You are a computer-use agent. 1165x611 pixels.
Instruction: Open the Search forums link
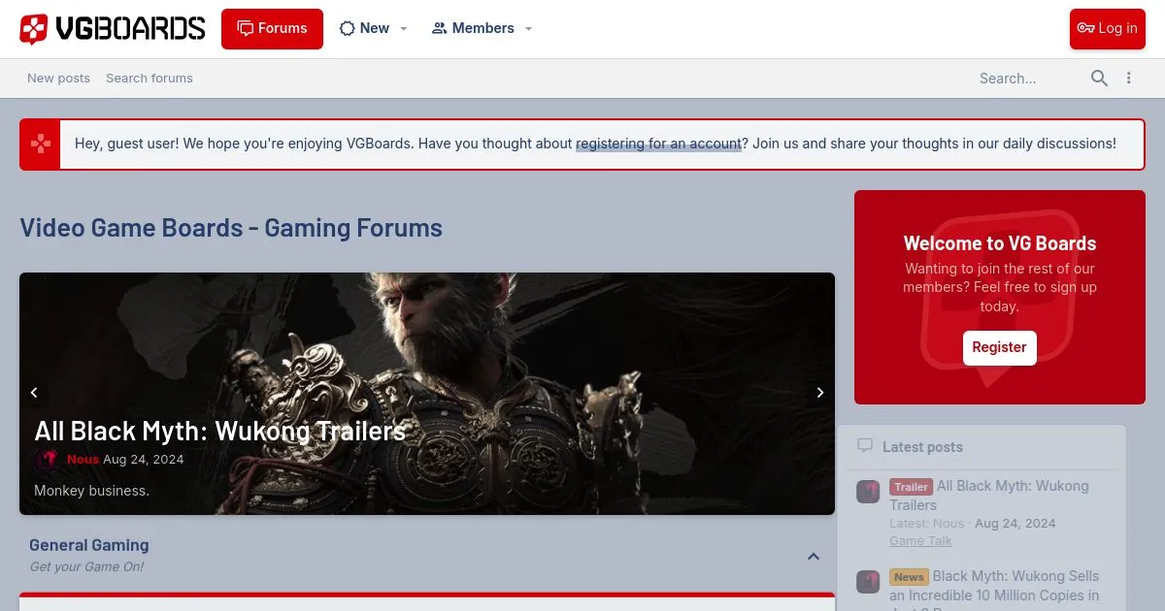point(150,79)
